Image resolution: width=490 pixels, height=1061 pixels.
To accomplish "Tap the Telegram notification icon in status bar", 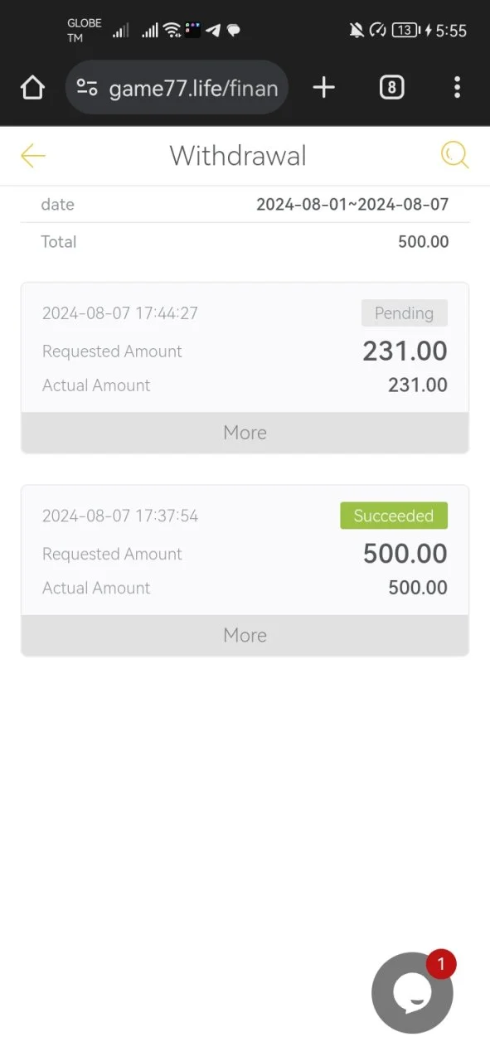I will [213, 31].
